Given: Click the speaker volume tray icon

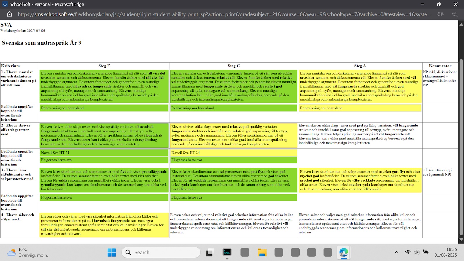Looking at the screenshot, I should click(x=416, y=252).
